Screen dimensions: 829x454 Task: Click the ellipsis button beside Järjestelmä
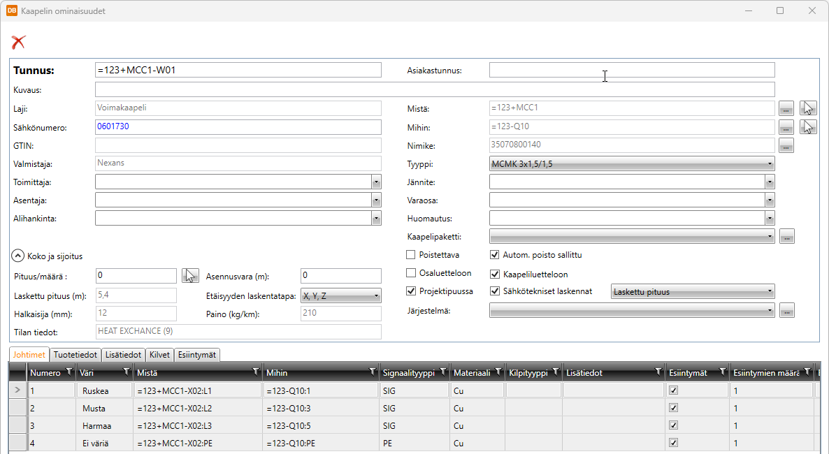[x=788, y=310]
